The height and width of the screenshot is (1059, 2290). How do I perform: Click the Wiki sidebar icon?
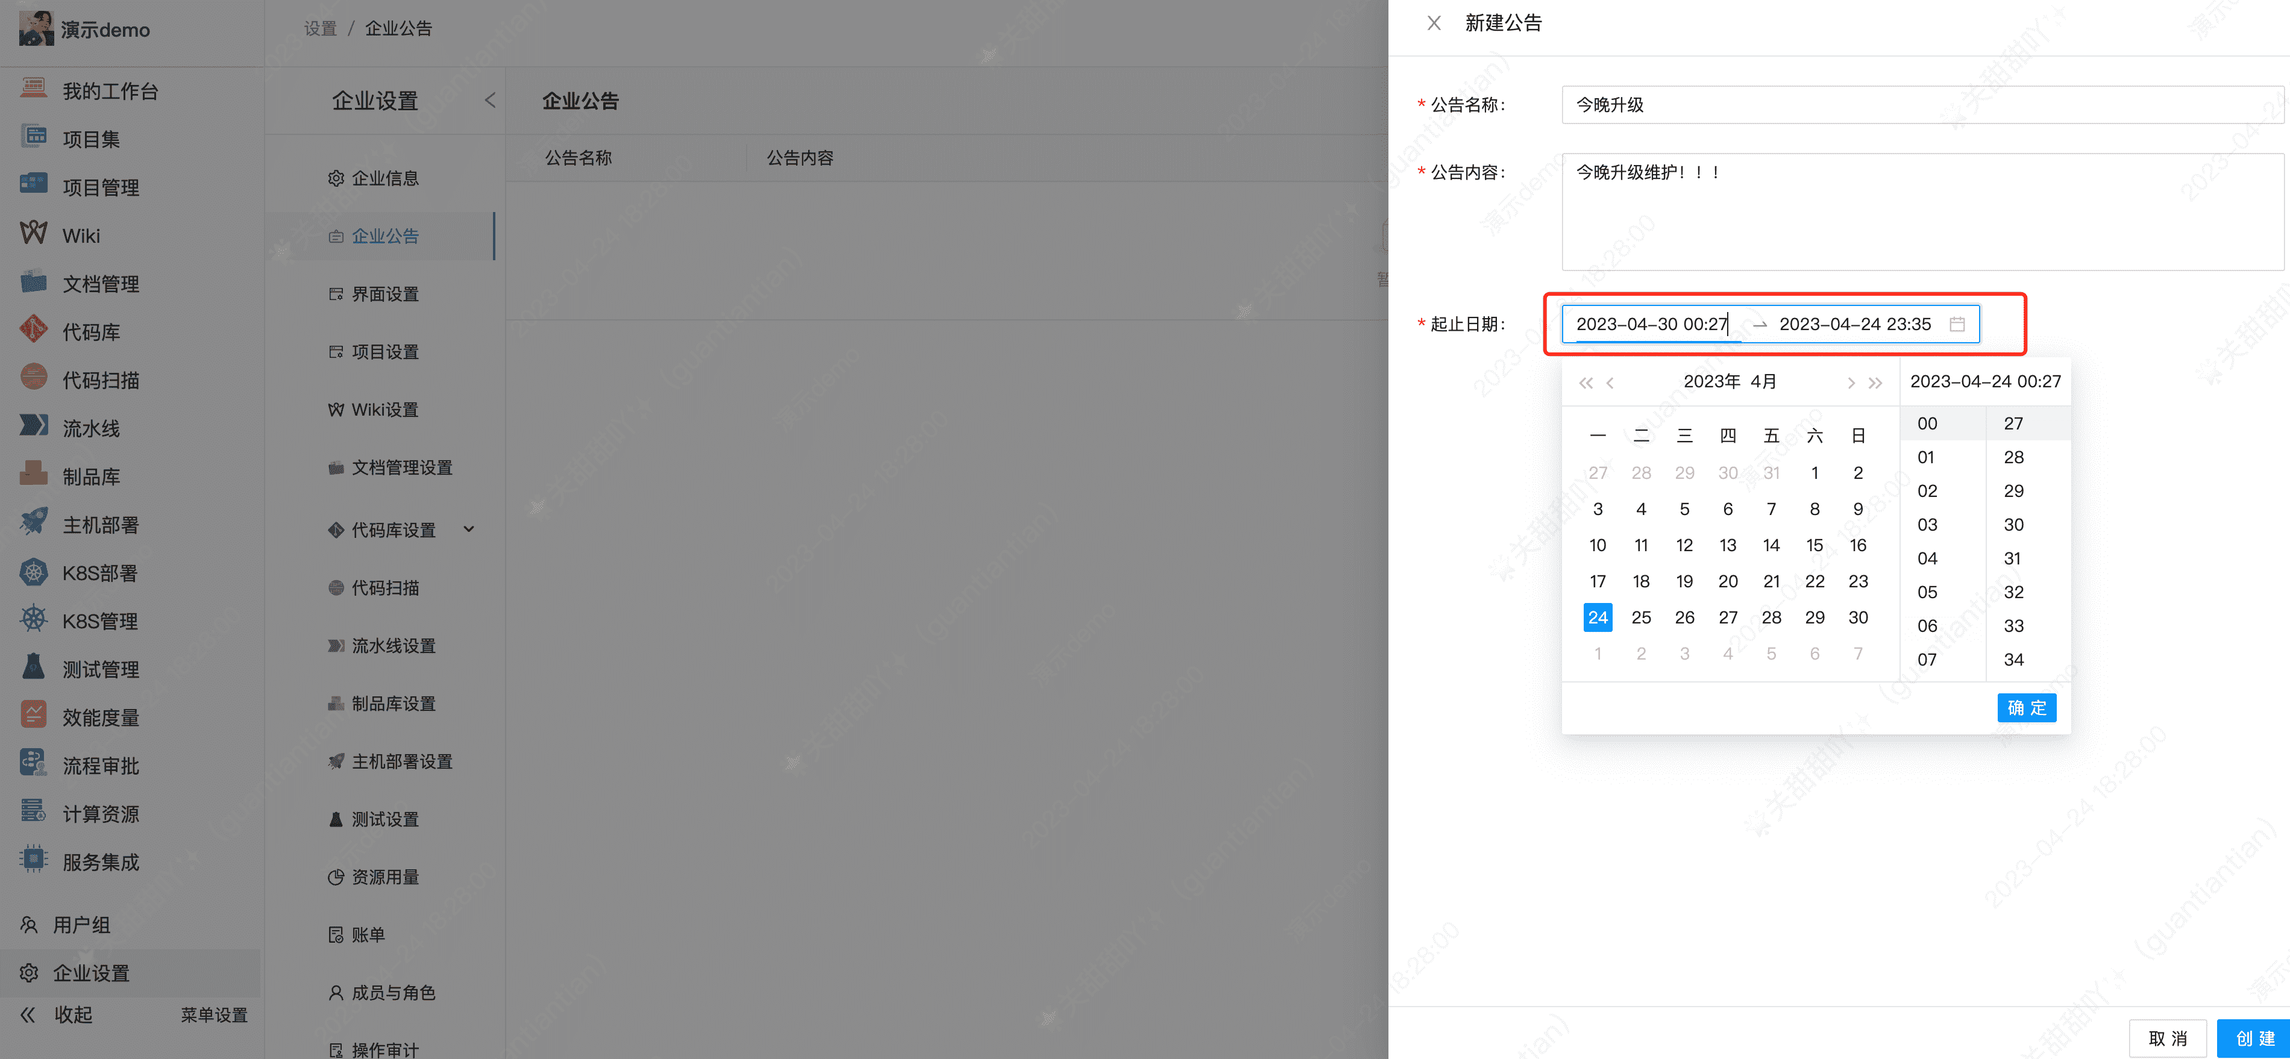tap(34, 234)
